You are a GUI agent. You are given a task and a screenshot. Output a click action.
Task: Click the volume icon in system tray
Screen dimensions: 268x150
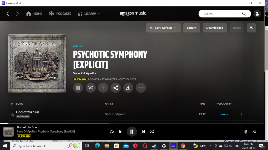231,146
